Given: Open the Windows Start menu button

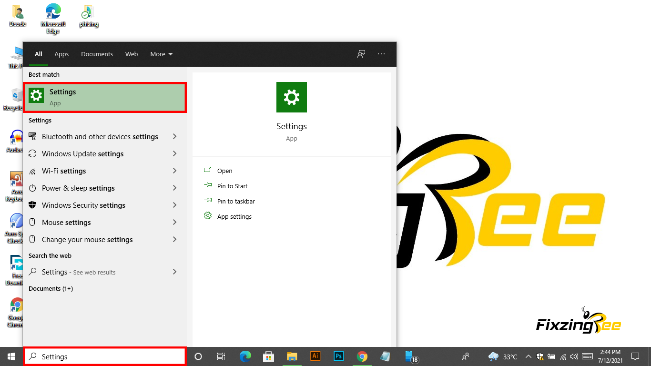Looking at the screenshot, I should (11, 356).
